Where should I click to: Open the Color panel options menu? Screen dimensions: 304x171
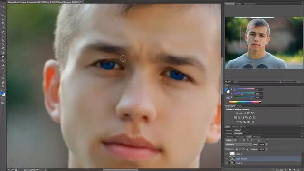(x=302, y=85)
